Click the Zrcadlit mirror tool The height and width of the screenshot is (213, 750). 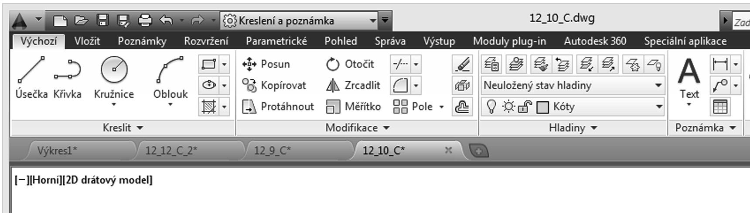[x=353, y=86]
